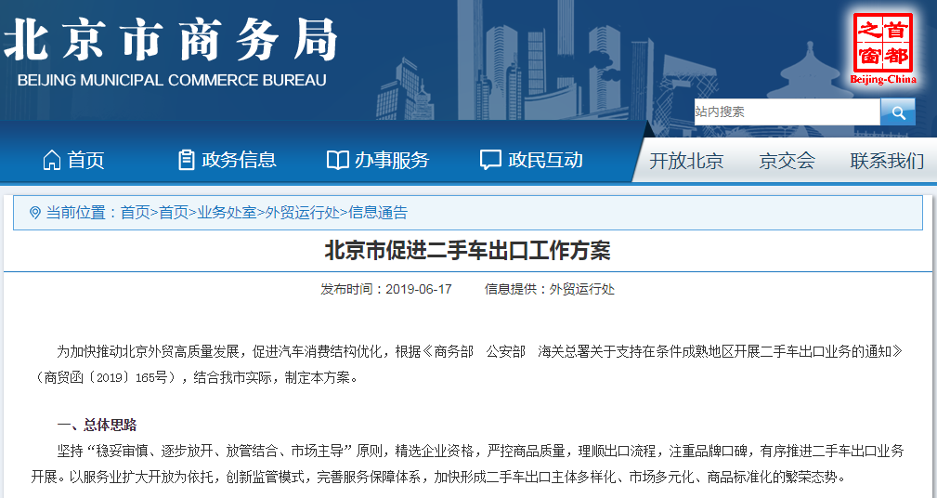
Task: Follow the 外贸运行处 breadcrumb link
Action: (303, 212)
